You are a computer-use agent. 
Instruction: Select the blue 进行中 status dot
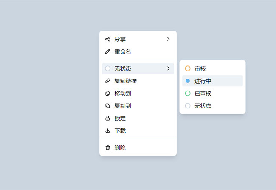pyautogui.click(x=188, y=81)
